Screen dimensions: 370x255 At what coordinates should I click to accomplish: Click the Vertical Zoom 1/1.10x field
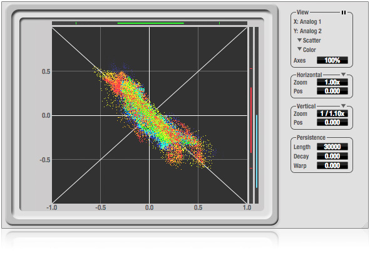pyautogui.click(x=332, y=113)
